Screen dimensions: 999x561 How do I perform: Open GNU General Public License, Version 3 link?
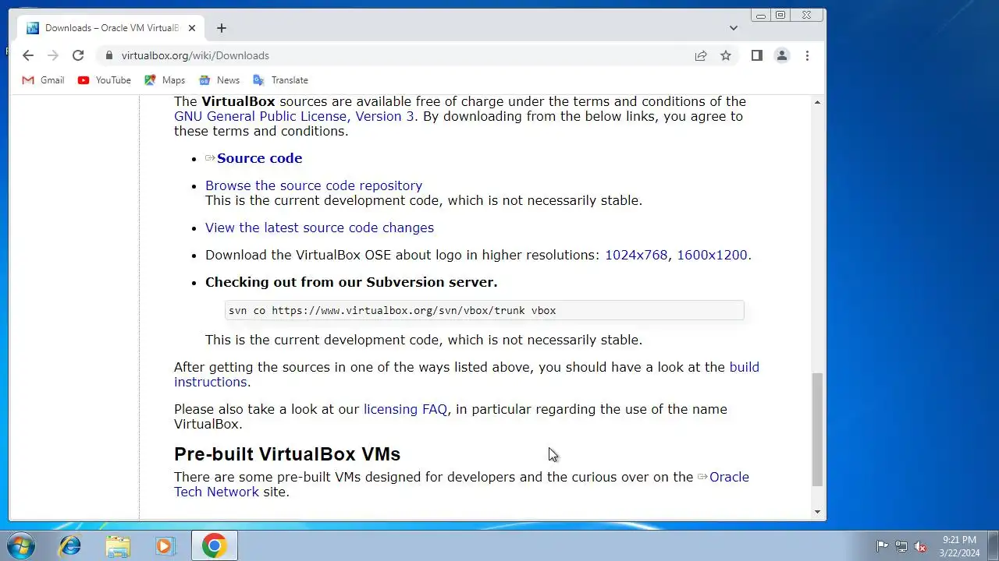(x=294, y=116)
